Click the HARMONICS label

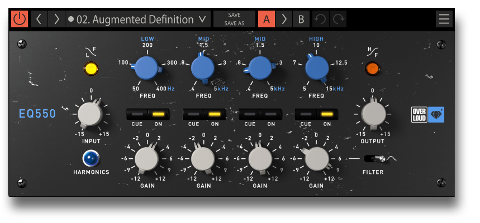(x=91, y=172)
